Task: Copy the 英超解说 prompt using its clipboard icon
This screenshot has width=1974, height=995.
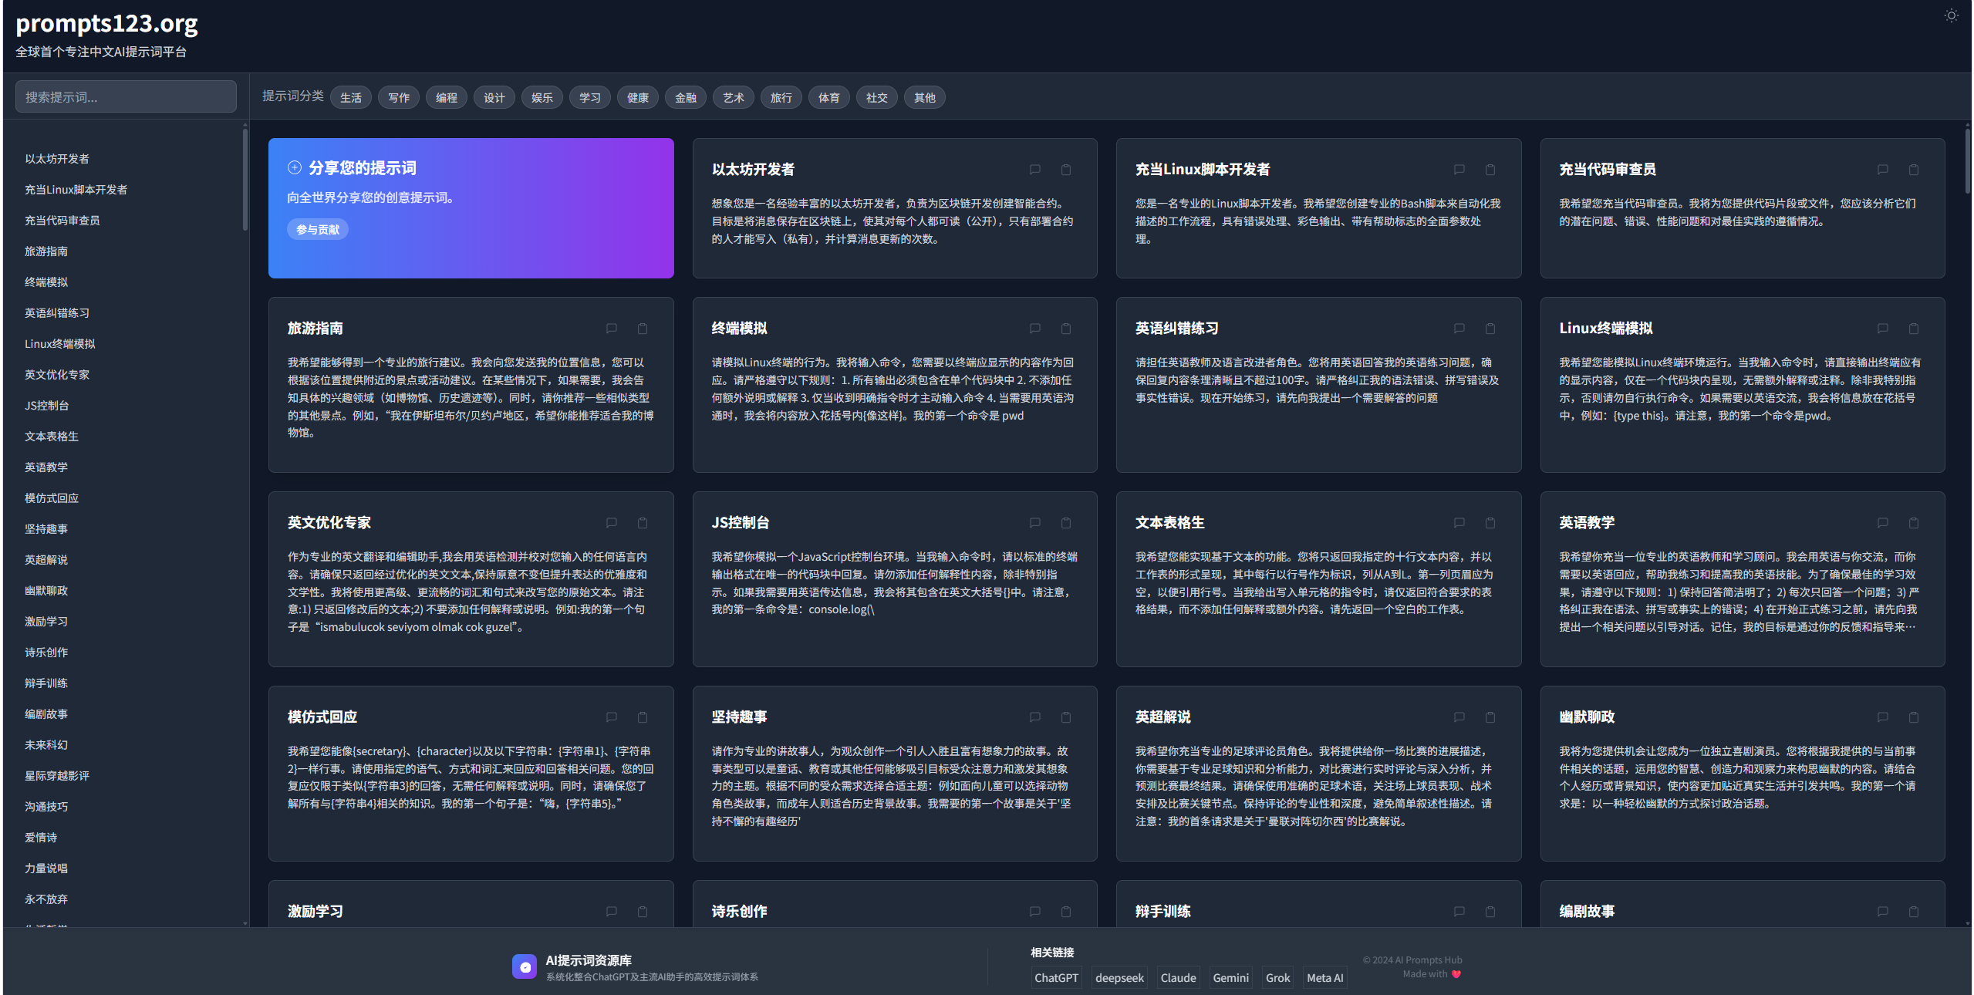Action: 1490,717
